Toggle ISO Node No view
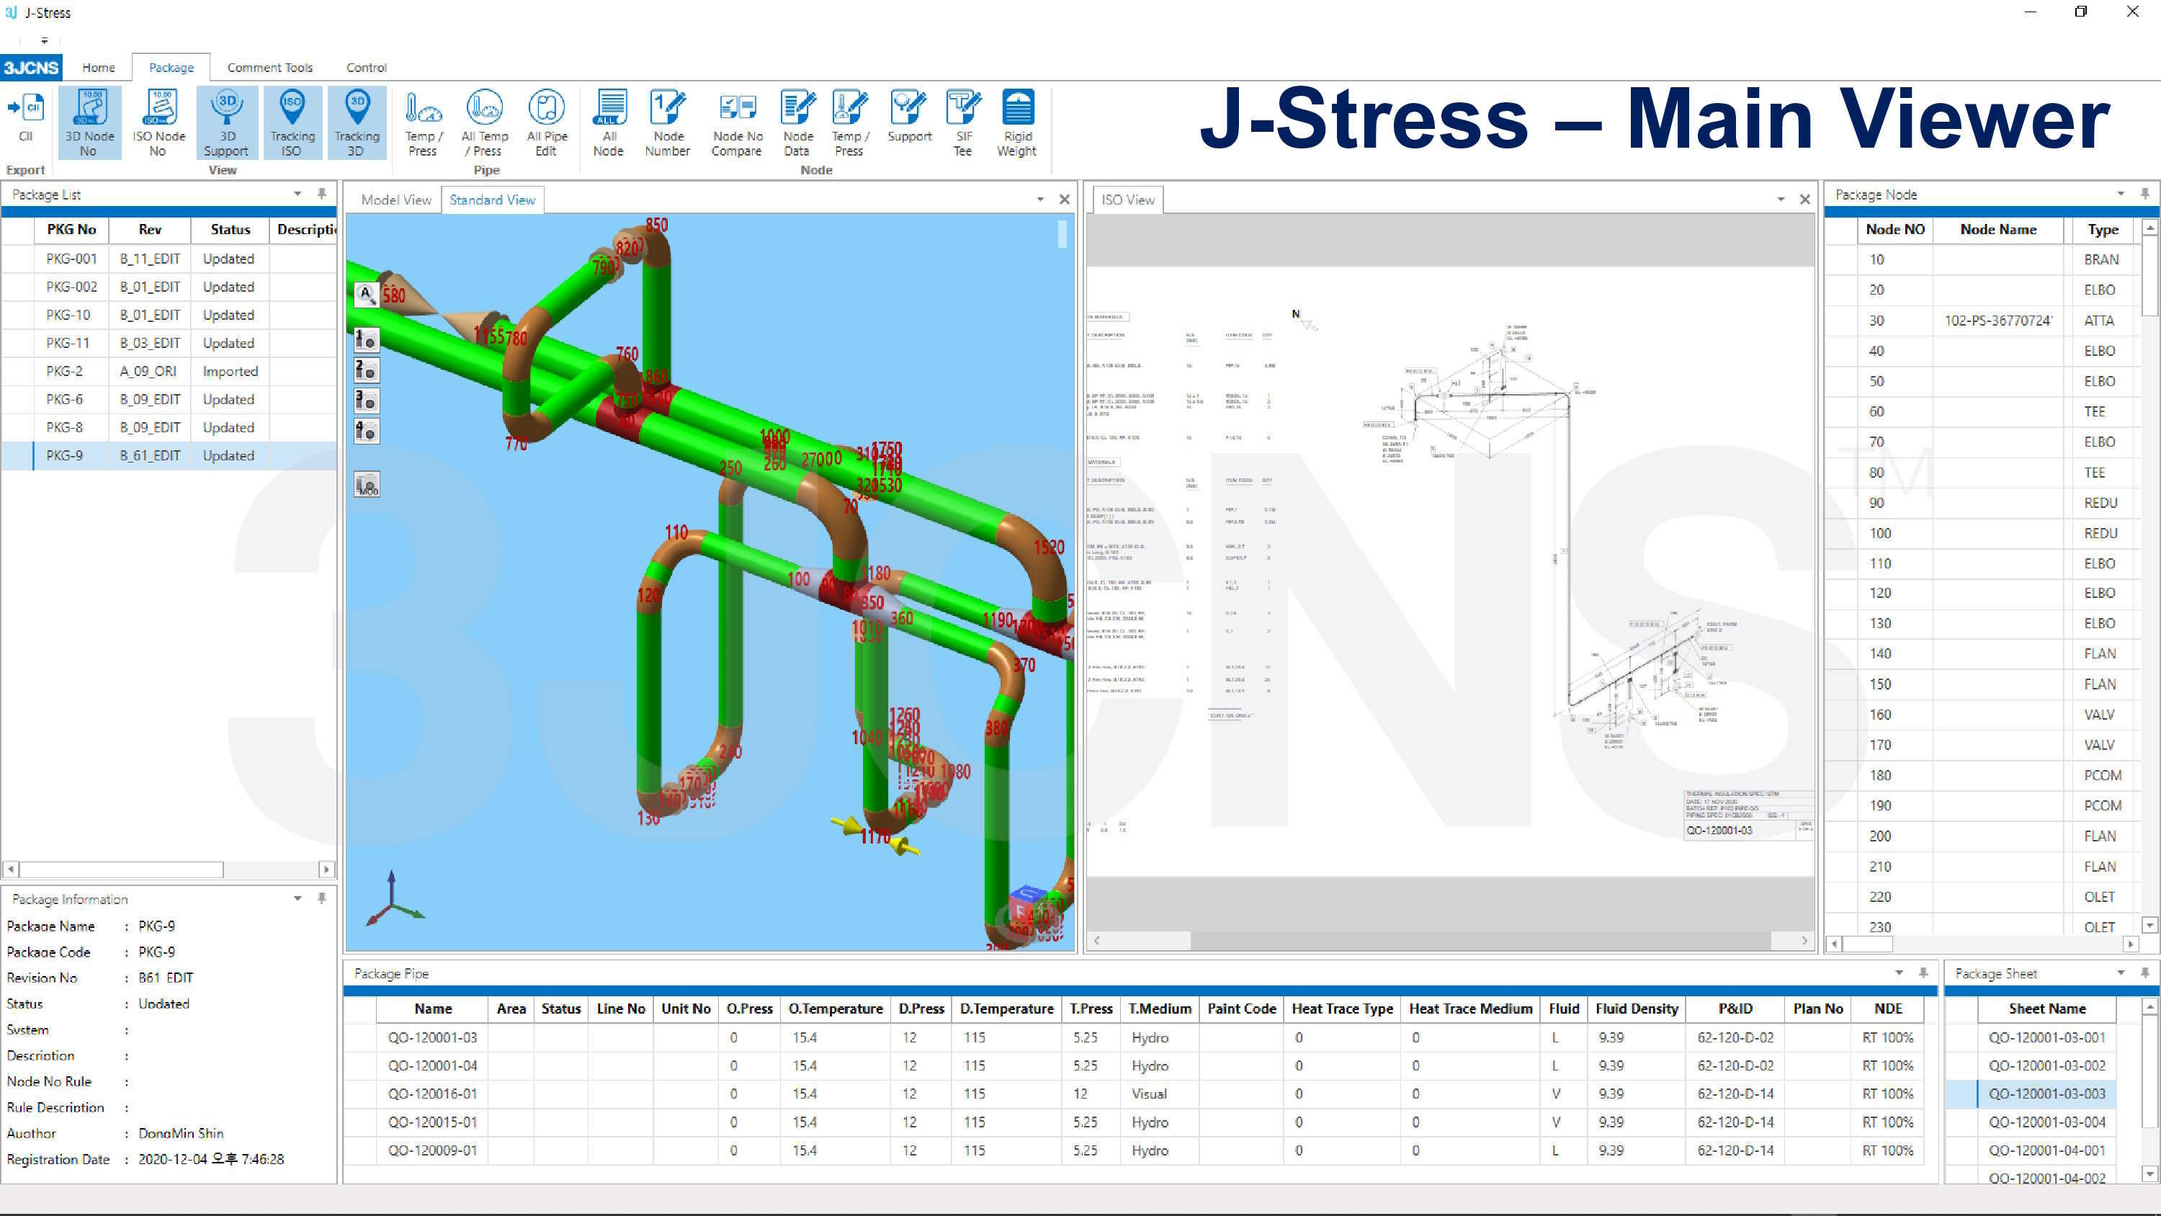The height and width of the screenshot is (1216, 2161). pos(158,122)
